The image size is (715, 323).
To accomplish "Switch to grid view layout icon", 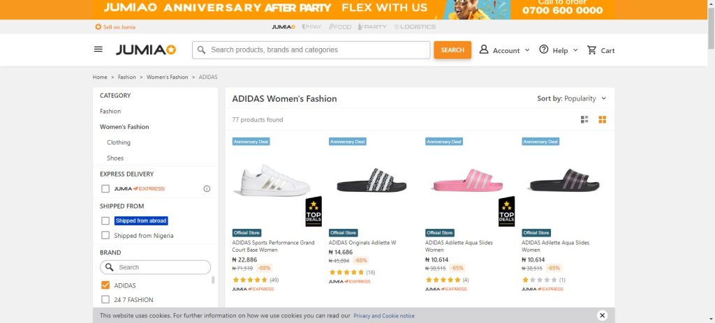I will 603,119.
